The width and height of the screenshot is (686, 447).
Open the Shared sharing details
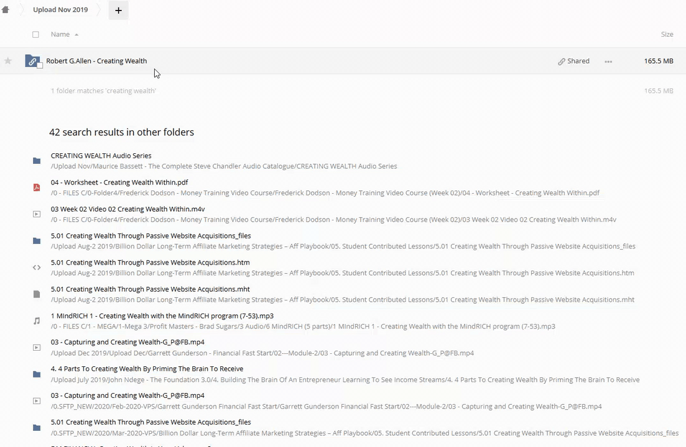(573, 61)
